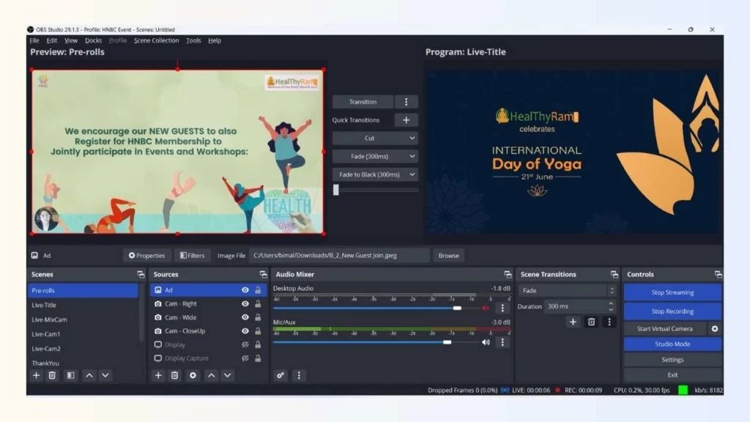
Task: Open the Scene Collection menu
Action: [x=157, y=41]
